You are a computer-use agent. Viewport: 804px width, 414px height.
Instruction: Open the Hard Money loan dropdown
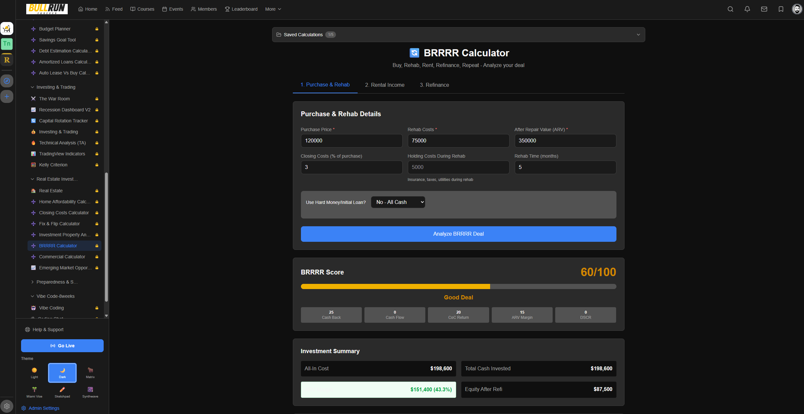pos(398,202)
